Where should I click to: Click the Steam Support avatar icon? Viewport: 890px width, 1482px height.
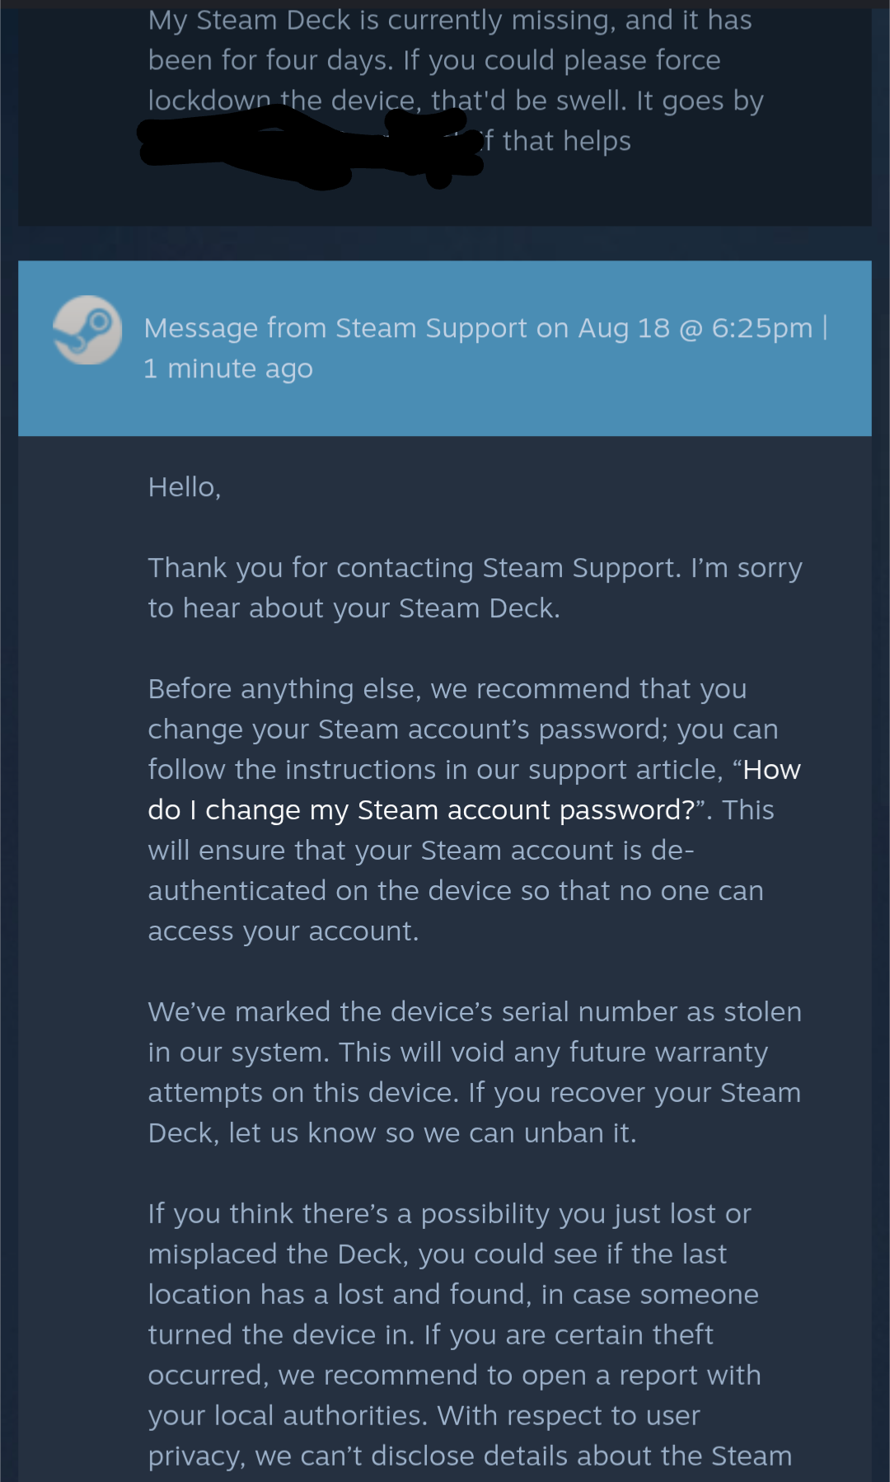click(87, 331)
